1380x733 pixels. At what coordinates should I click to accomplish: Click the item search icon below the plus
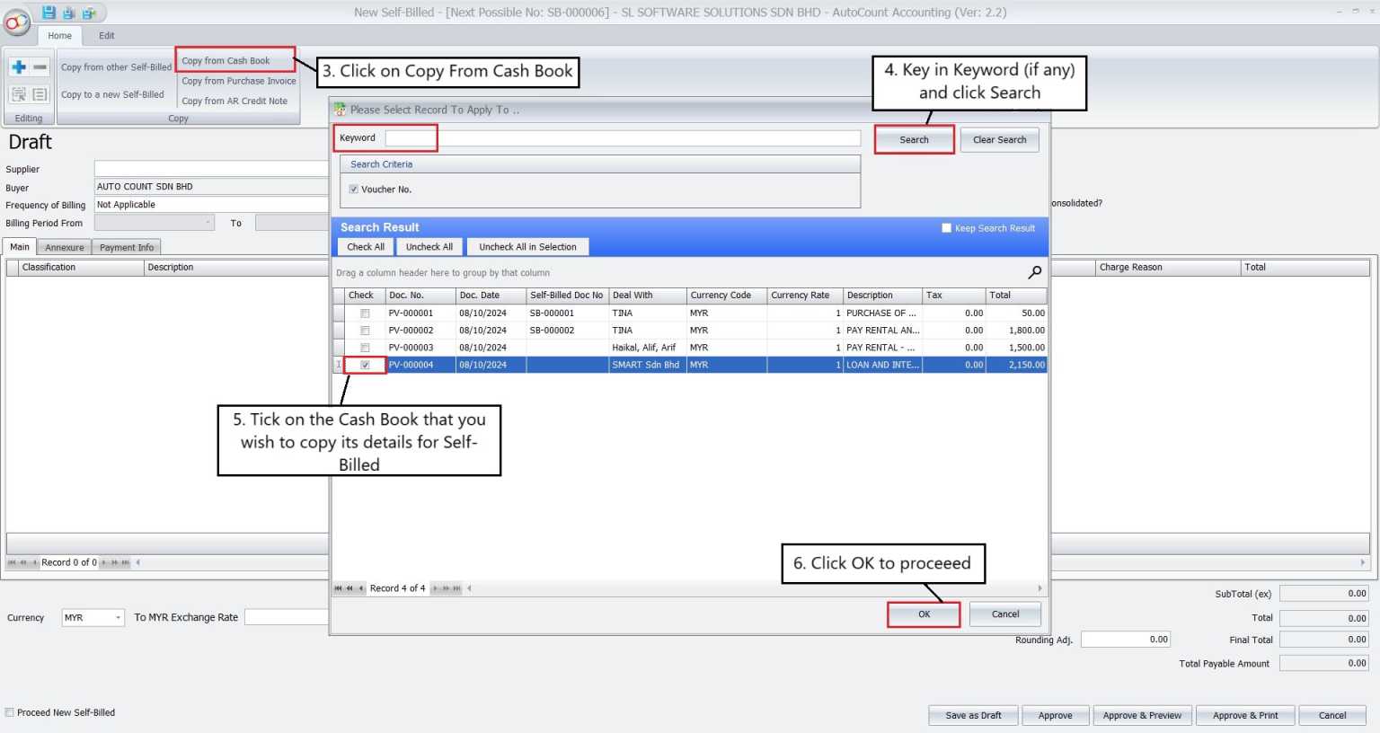(x=19, y=94)
